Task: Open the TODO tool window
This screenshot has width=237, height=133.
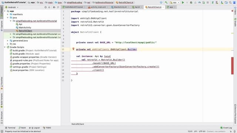Action: point(47,128)
